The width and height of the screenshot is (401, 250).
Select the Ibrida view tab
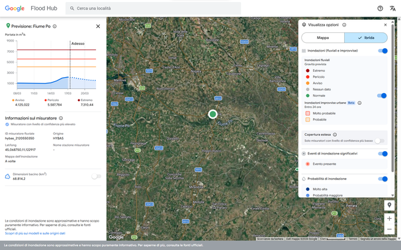pyautogui.click(x=366, y=38)
